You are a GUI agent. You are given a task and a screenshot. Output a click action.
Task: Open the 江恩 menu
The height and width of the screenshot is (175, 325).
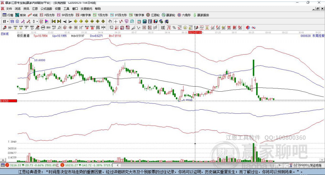coord(35,9)
